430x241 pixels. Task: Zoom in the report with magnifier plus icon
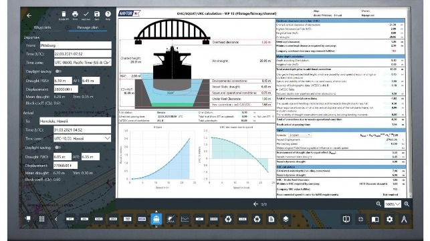pos(407,204)
